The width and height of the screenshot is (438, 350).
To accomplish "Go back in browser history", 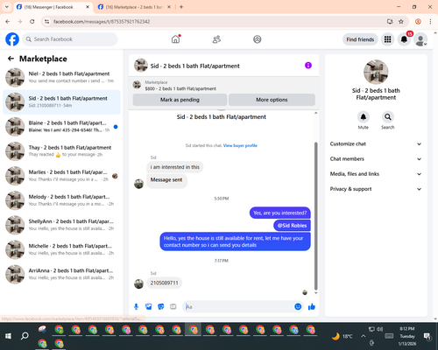I will tap(8, 22).
